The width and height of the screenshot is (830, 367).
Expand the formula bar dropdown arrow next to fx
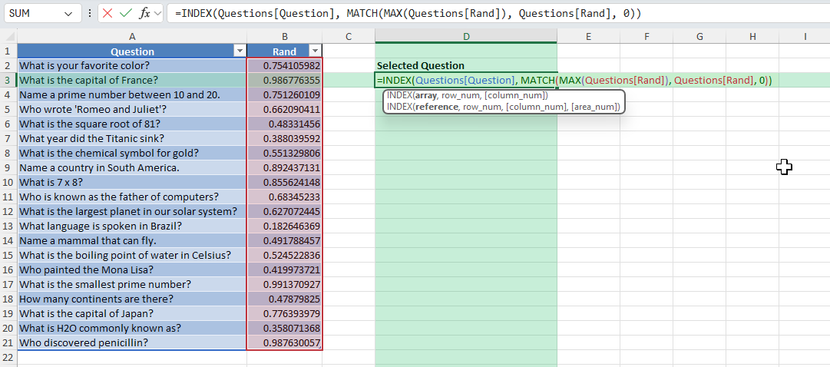[x=157, y=14]
